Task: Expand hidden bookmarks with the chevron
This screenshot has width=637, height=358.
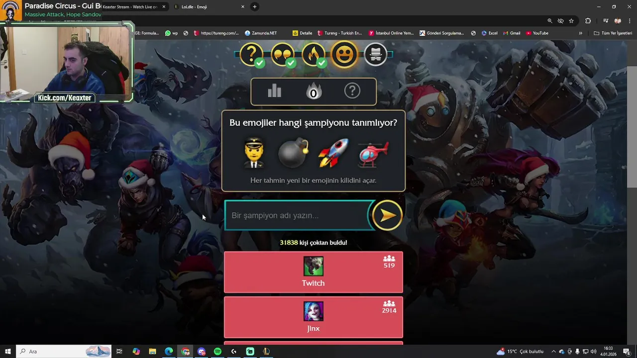Action: click(580, 33)
